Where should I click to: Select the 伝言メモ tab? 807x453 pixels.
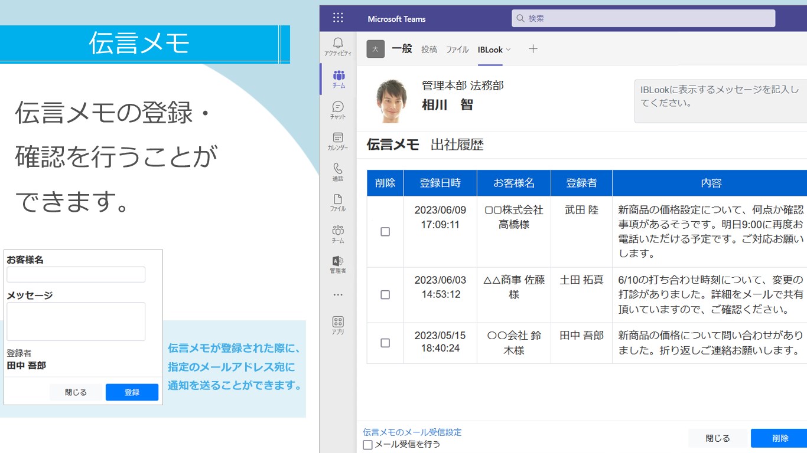pos(393,145)
